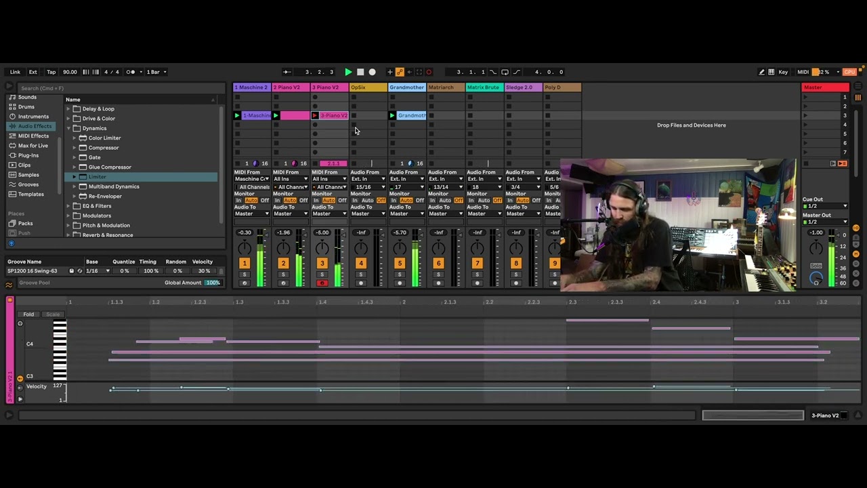The image size is (867, 488).
Task: Adjust the Global Amount groove slider
Action: click(x=213, y=283)
